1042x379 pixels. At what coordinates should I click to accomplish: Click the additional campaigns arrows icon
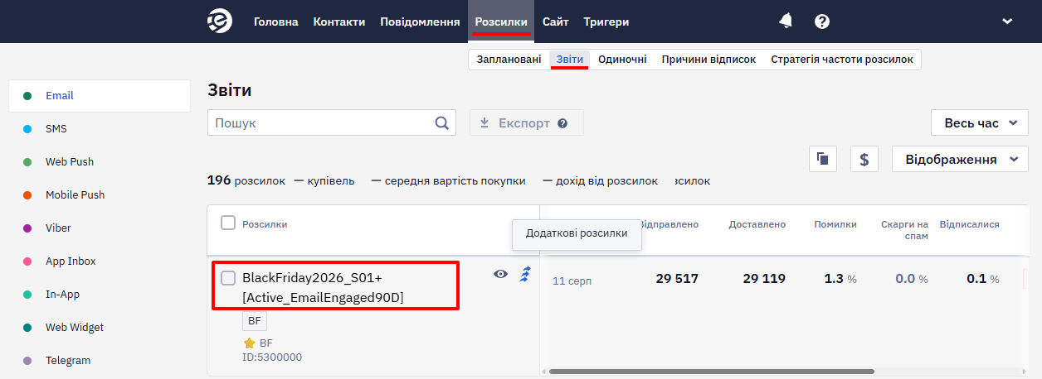click(525, 274)
